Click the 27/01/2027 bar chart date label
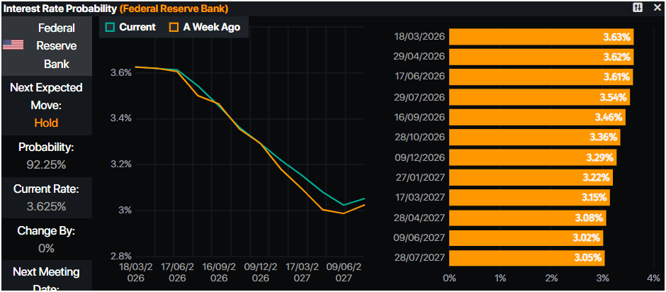666x292 pixels. pos(419,178)
